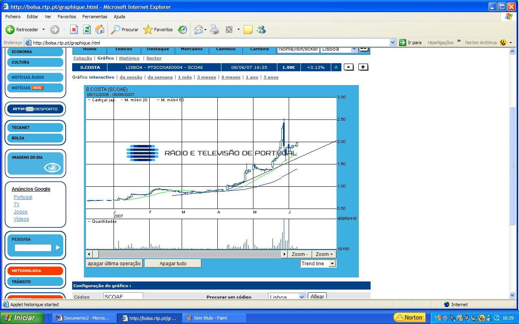Click the Norton AntiVirus yellow icon
Image resolution: width=519 pixels, height=324 pixels.
(x=503, y=43)
